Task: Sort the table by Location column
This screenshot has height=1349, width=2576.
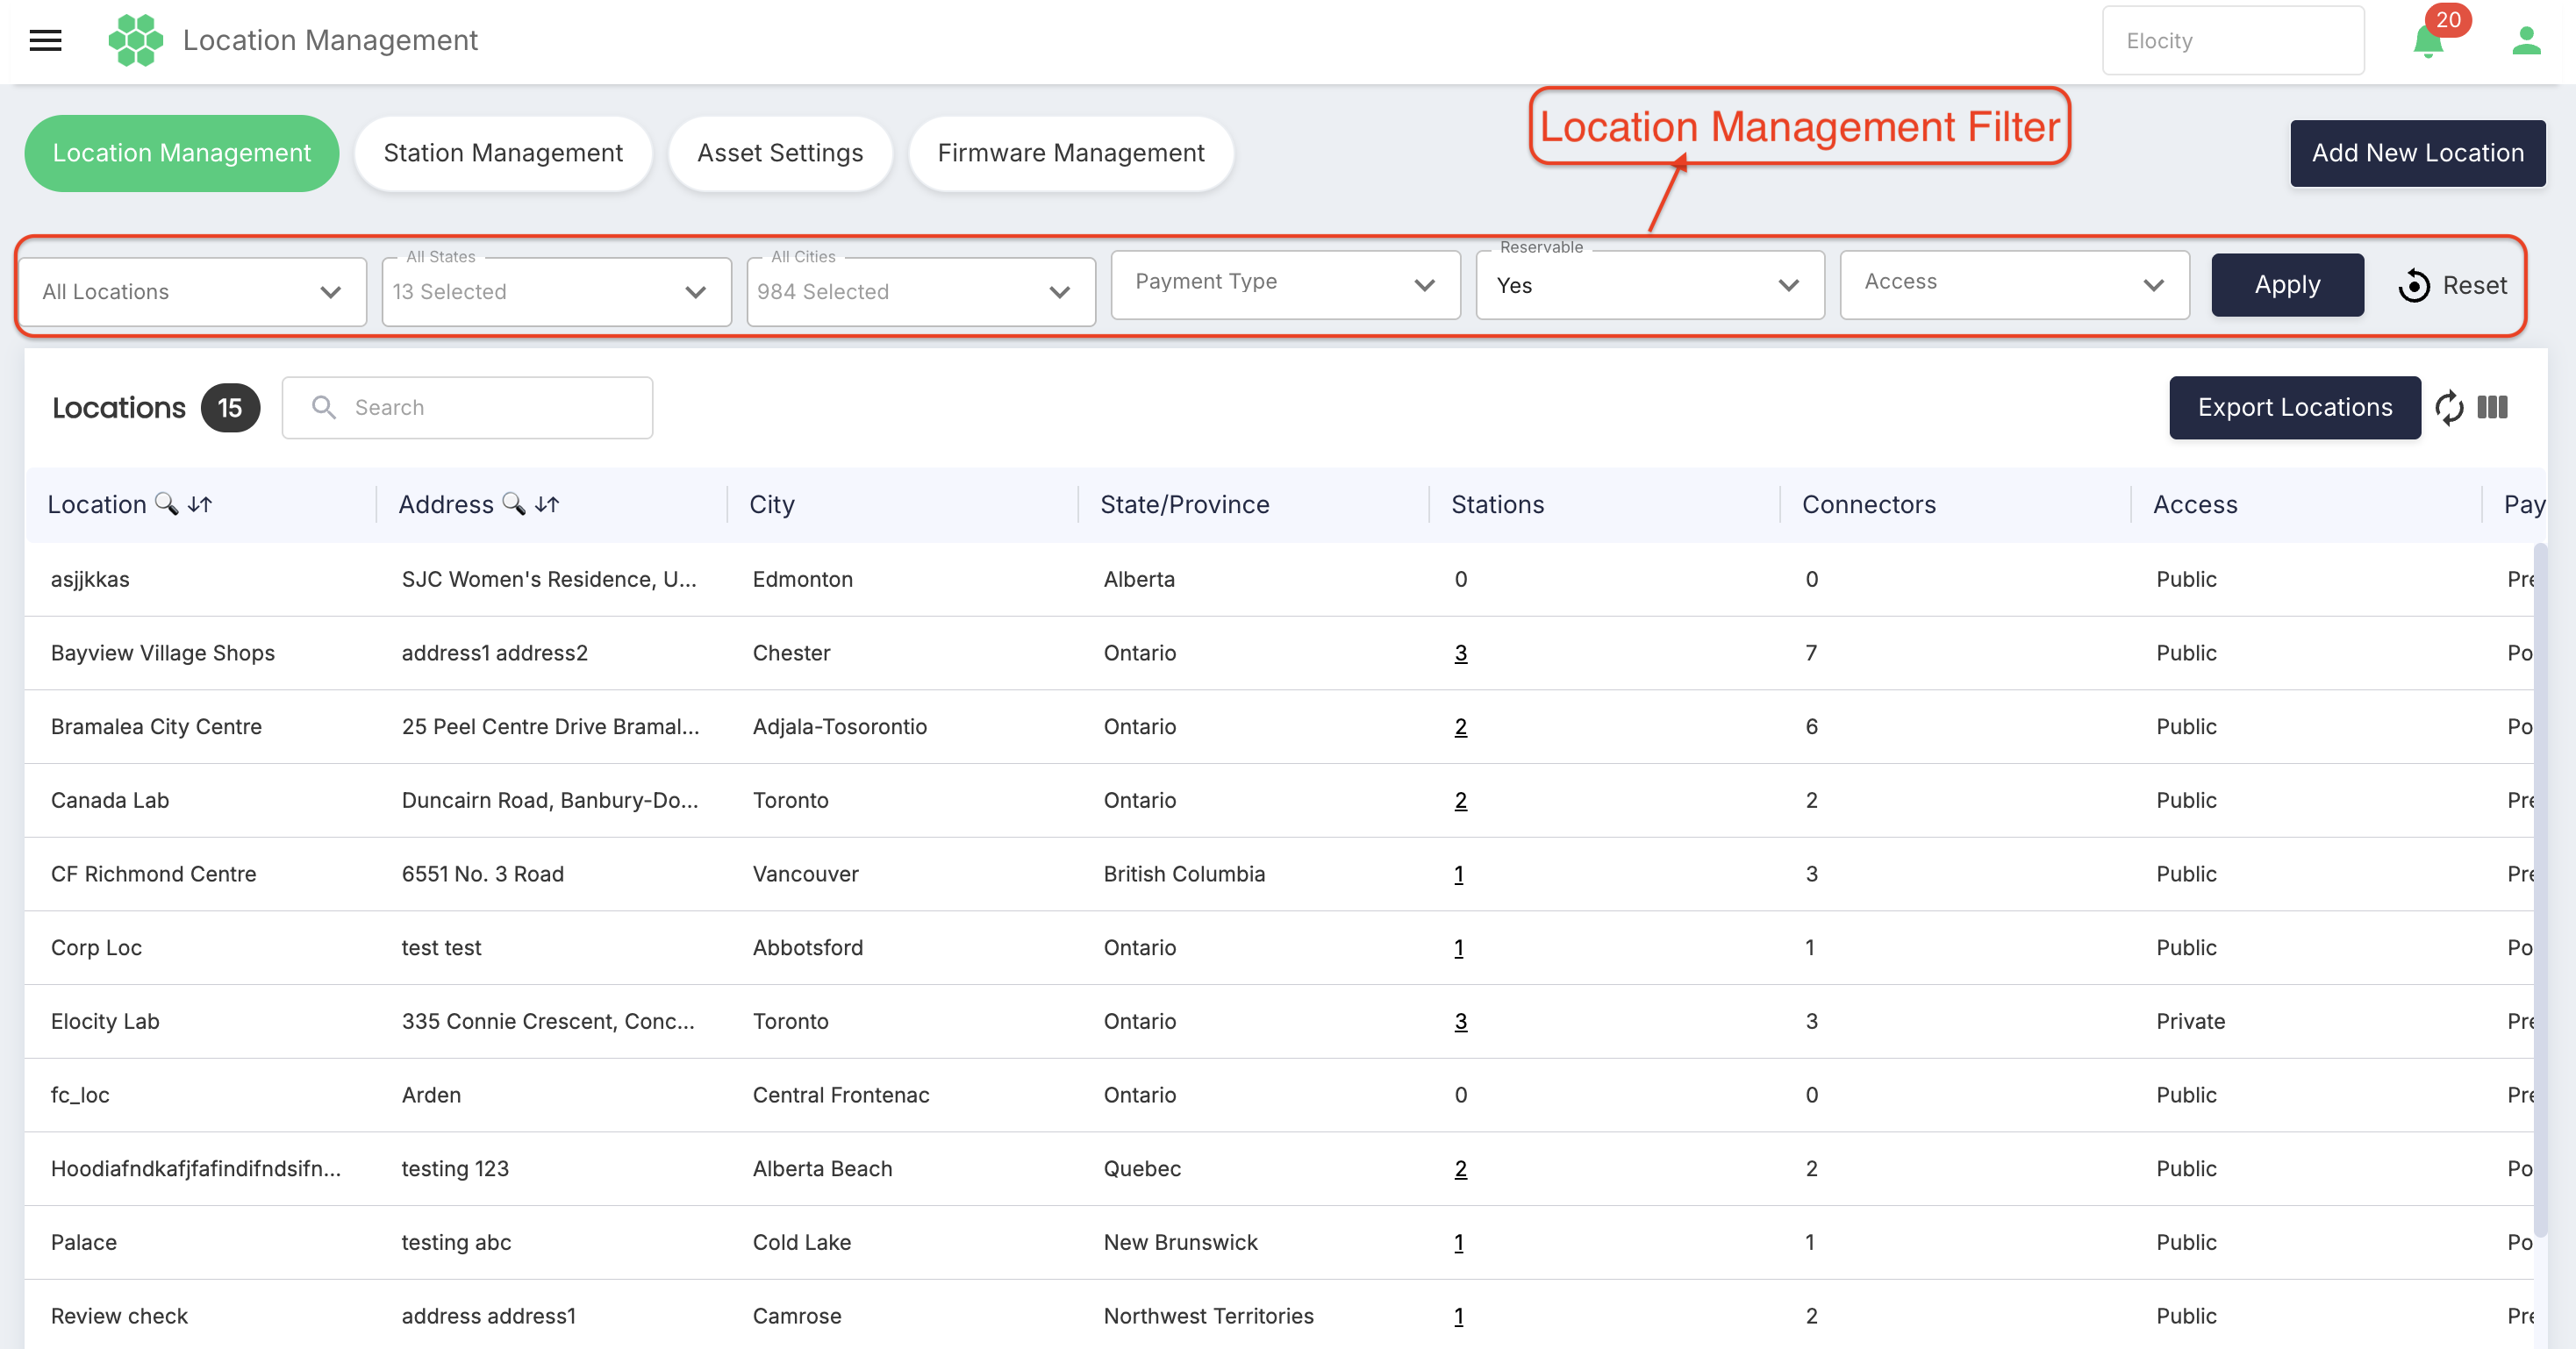Action: [x=200, y=505]
